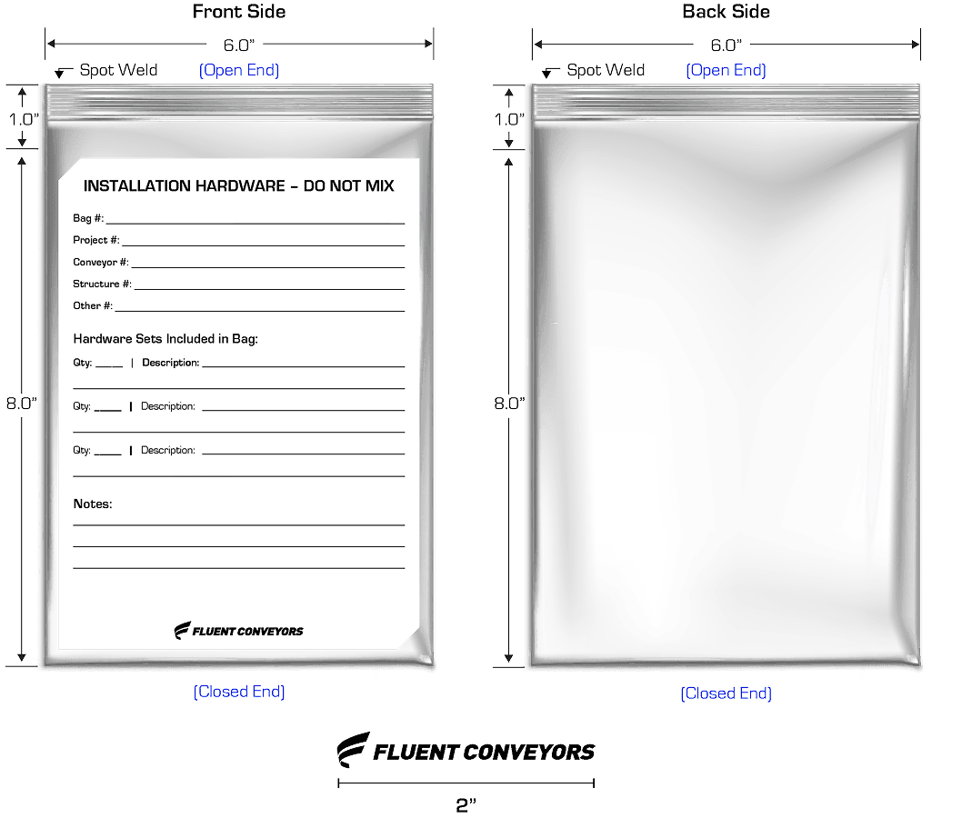Click the 'Conveyor #:' field line

[x=268, y=267]
